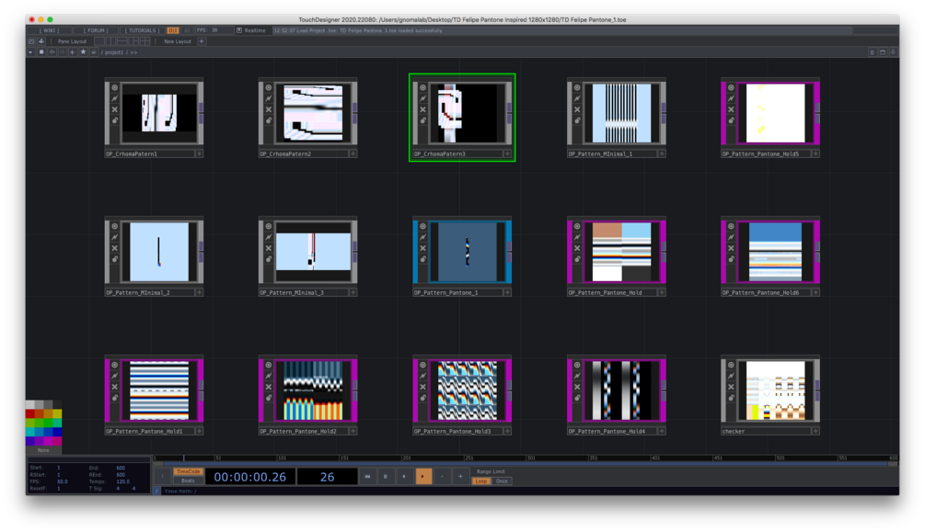
Task: Toggle the orange O|I power button
Action: click(172, 30)
